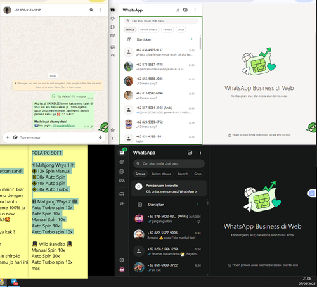Open Status in the dark window sidebar
The width and height of the screenshot is (317, 287).
click(122, 162)
